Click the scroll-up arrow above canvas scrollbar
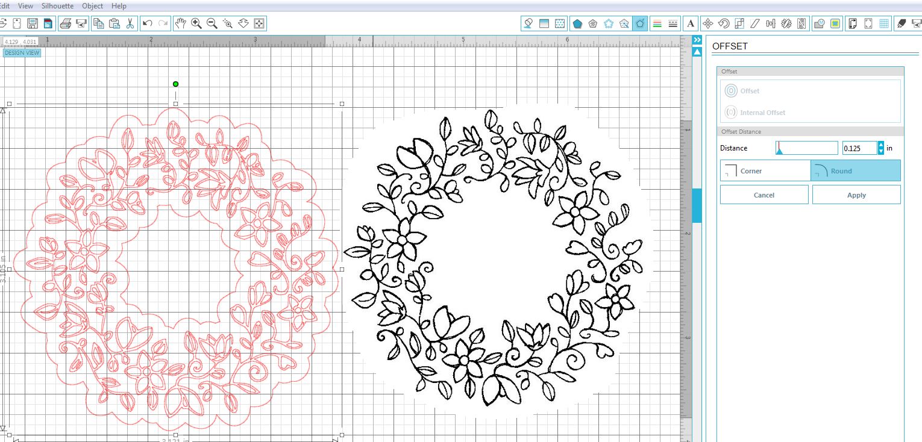The width and height of the screenshot is (922, 442). tap(697, 52)
